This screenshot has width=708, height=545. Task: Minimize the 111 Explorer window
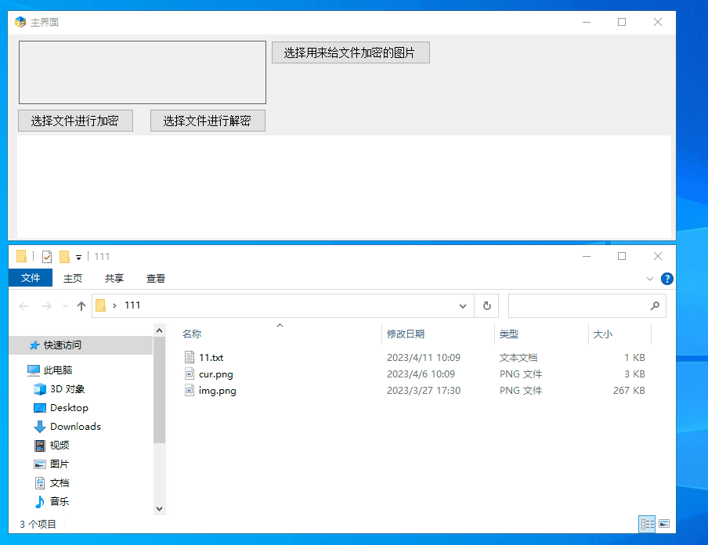587,257
